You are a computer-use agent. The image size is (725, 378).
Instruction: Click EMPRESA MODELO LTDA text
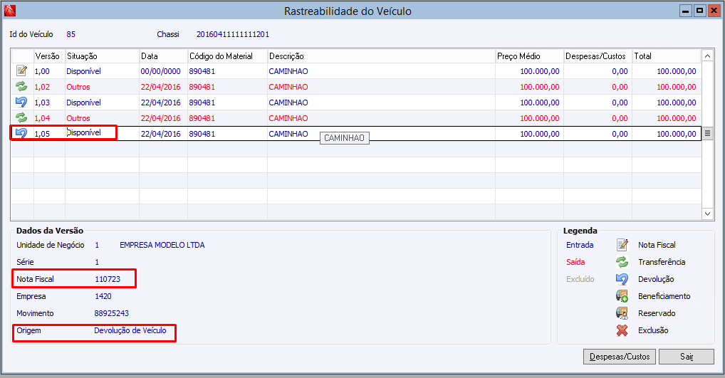162,245
